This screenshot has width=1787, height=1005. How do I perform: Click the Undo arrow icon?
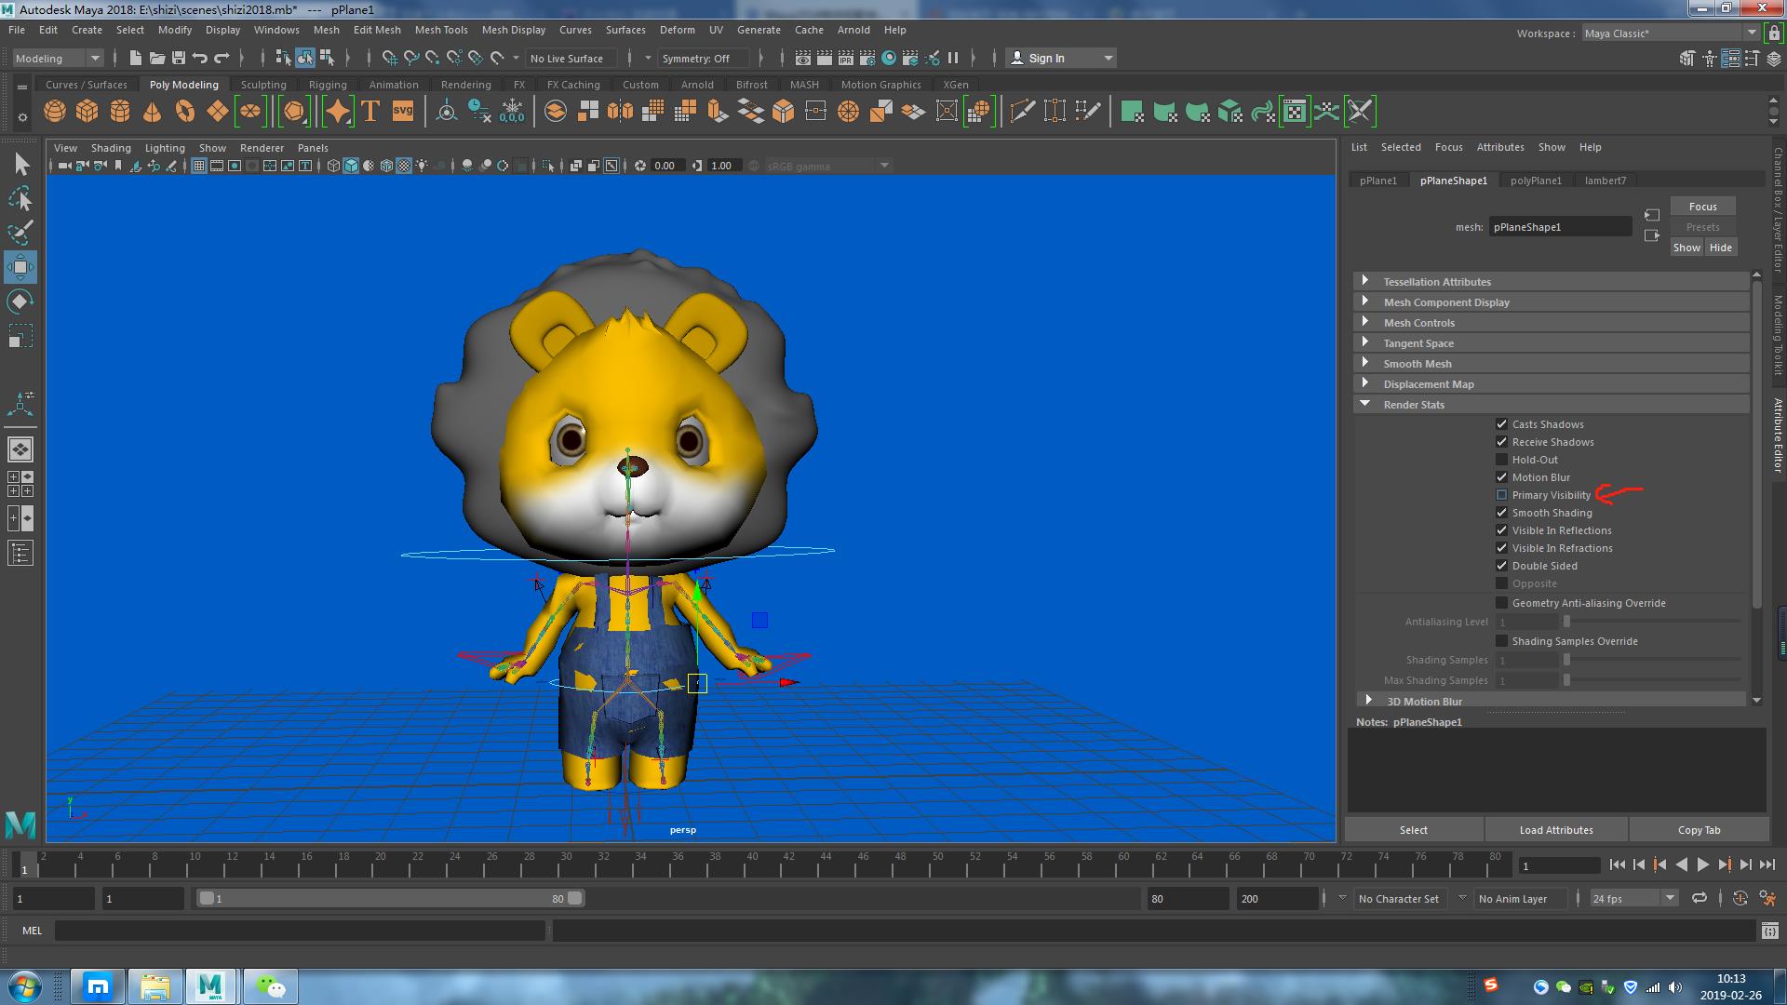coord(200,58)
